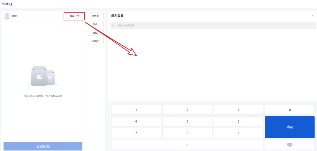
Task: Click the 扫码/点击右侧商品 hint text
Action: (x=43, y=96)
